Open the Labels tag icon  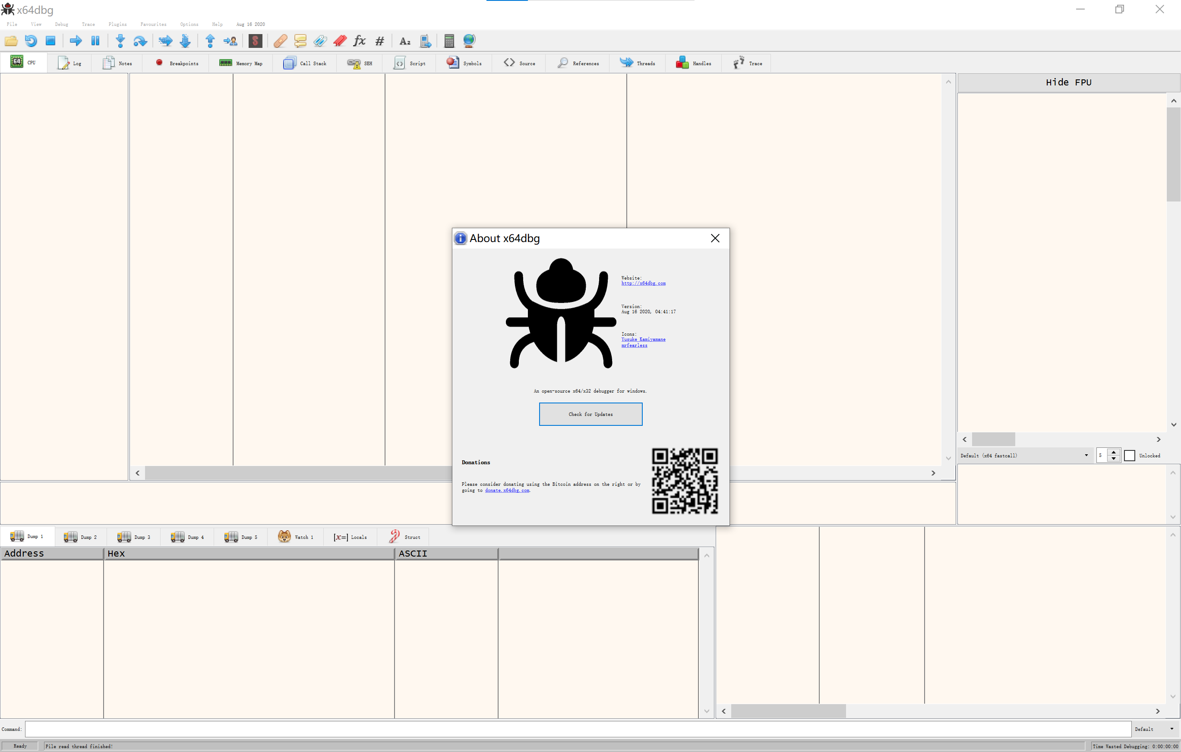click(x=320, y=41)
